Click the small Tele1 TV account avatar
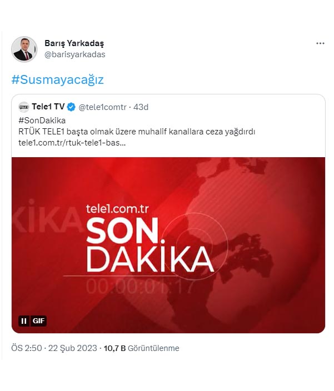Image resolution: width=334 pixels, height=391 pixels. (24, 107)
